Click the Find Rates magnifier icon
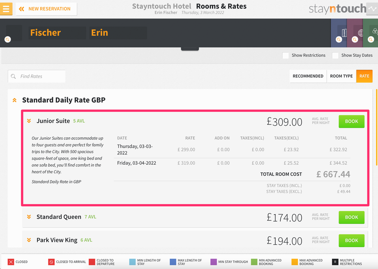This screenshot has height=269, width=378. click(x=13, y=76)
